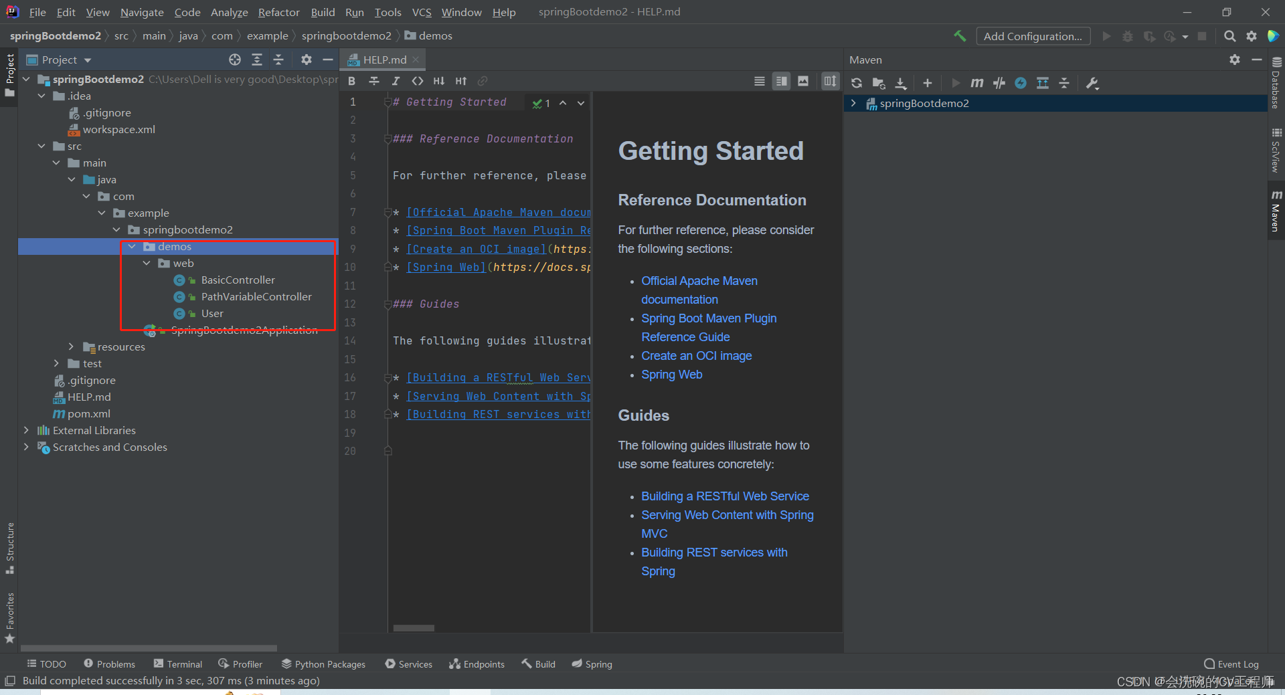Click Execute Maven Goal m icon

tap(977, 83)
